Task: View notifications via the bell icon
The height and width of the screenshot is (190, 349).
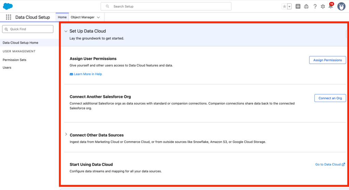Action: tap(330, 6)
